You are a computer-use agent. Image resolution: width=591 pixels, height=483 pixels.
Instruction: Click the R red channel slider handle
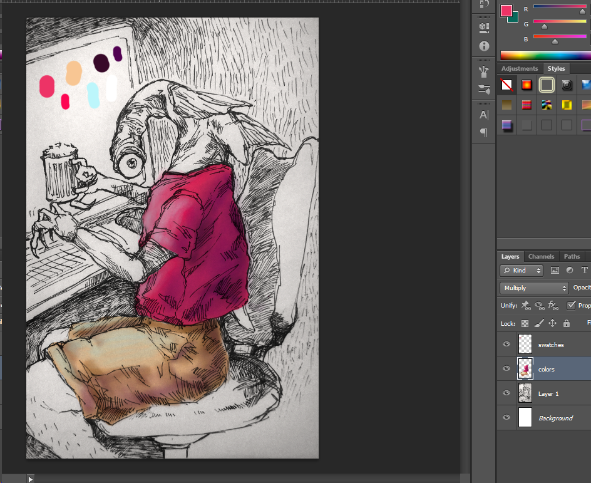coord(582,12)
